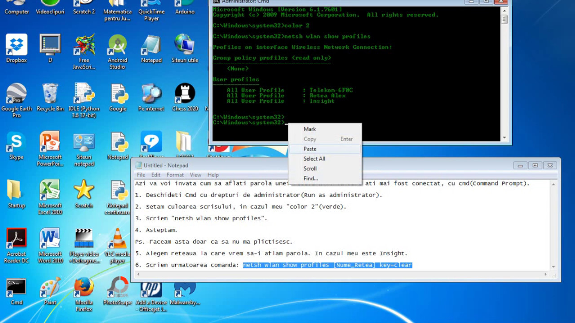Open Notepad Help menu
The height and width of the screenshot is (323, 575).
coord(213,175)
